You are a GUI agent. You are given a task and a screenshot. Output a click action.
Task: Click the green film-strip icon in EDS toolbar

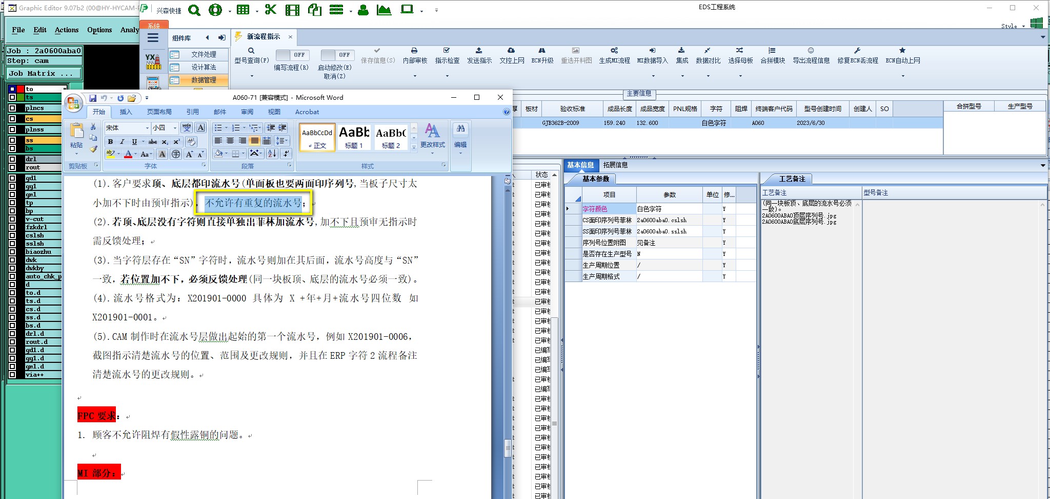[292, 10]
